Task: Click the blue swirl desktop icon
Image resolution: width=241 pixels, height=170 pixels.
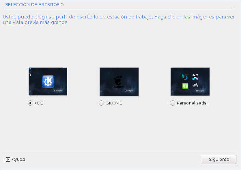Action: [x=185, y=77]
